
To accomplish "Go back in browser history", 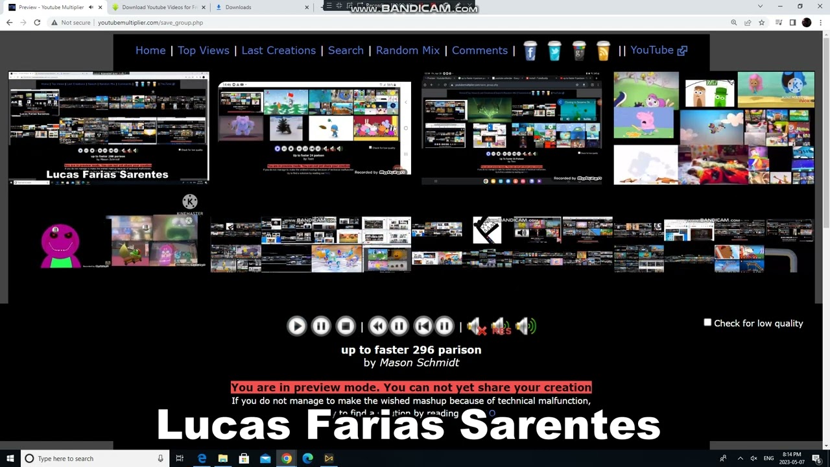I will [9, 23].
